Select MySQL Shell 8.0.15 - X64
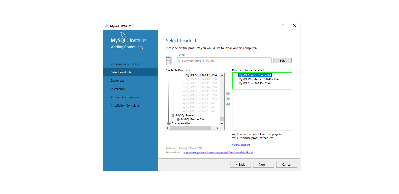 pos(201,83)
